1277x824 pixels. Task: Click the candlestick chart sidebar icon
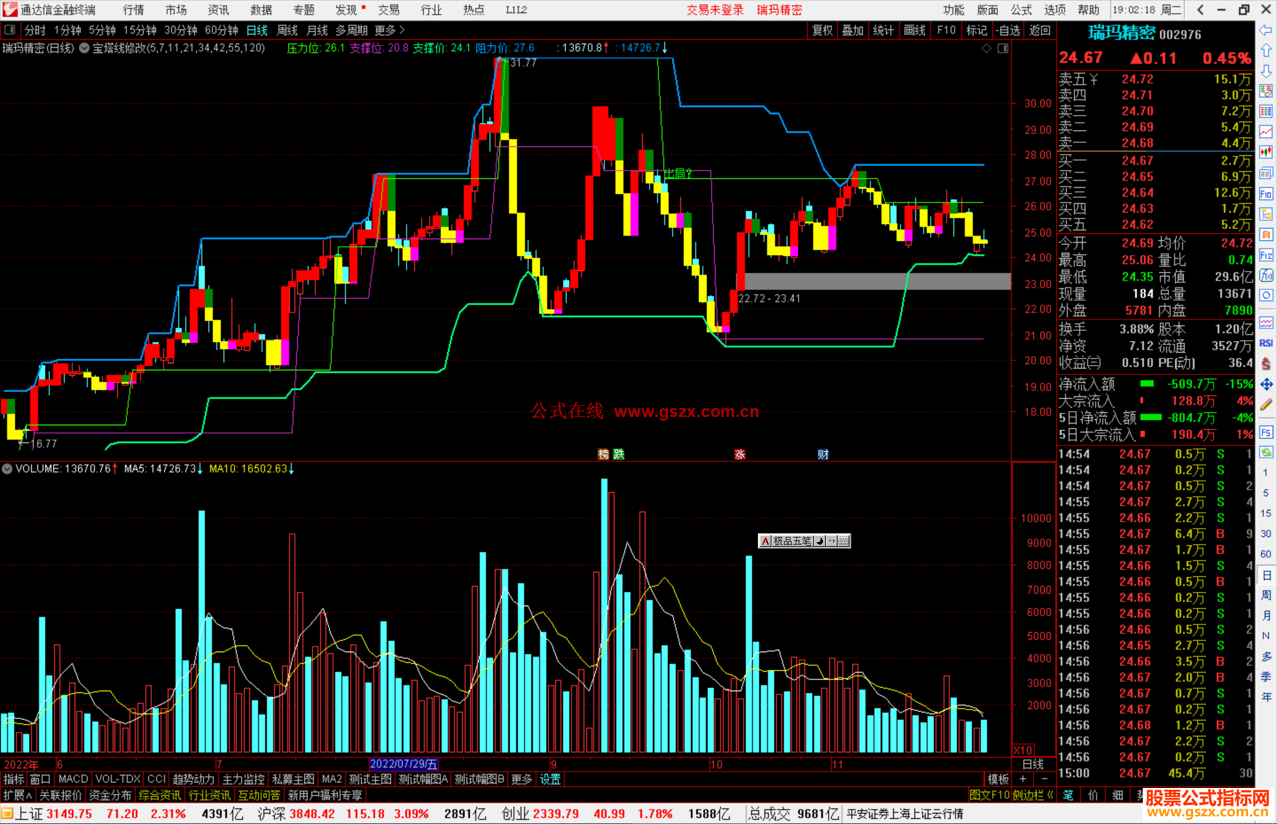(1266, 152)
